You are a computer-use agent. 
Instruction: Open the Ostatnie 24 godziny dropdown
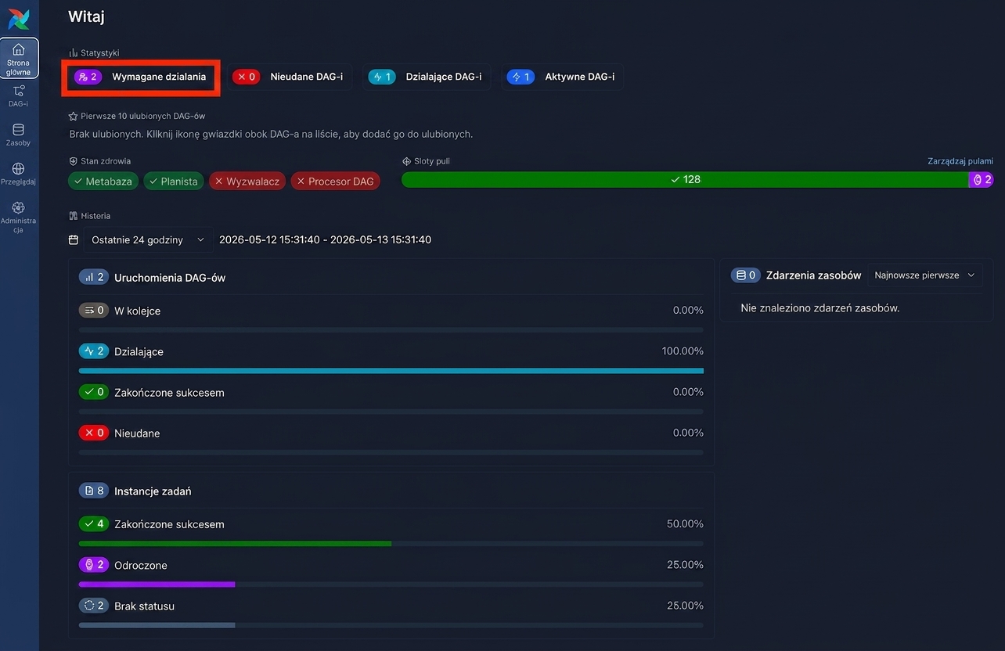(x=149, y=239)
